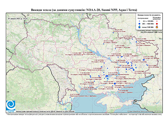This screenshot has width=168, height=119.
Task: Click the small red dot legend symbol
Action: pos(157,21)
